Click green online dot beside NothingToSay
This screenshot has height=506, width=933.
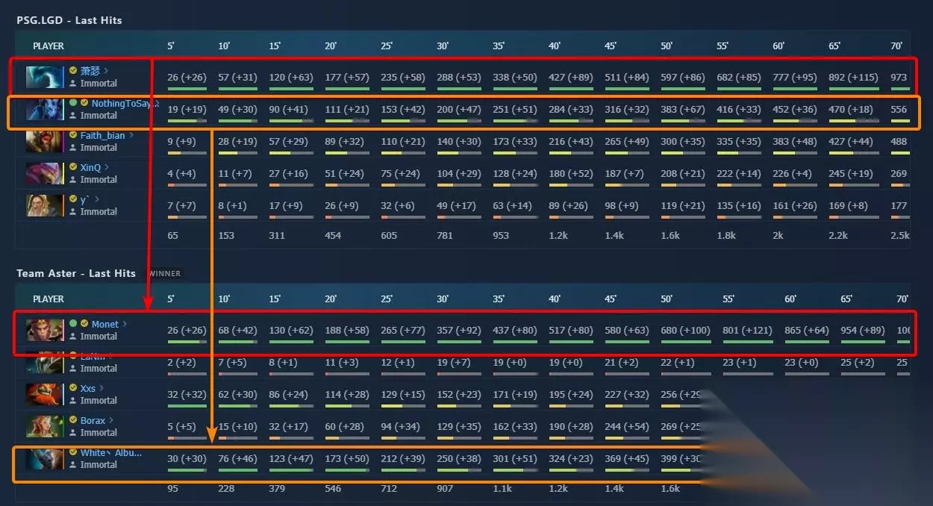73,103
